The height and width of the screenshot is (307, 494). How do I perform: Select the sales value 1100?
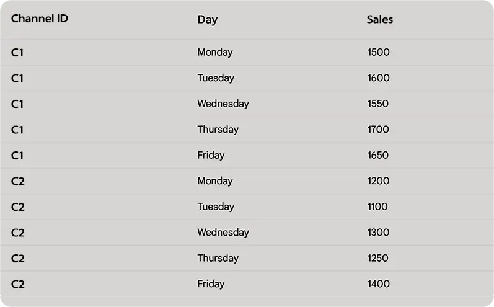pyautogui.click(x=377, y=207)
